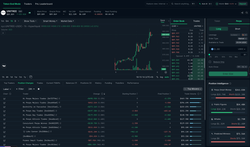Screen dimensions: 250x147
Task: Click the calendar icon next to 24h
Action: 39,89
